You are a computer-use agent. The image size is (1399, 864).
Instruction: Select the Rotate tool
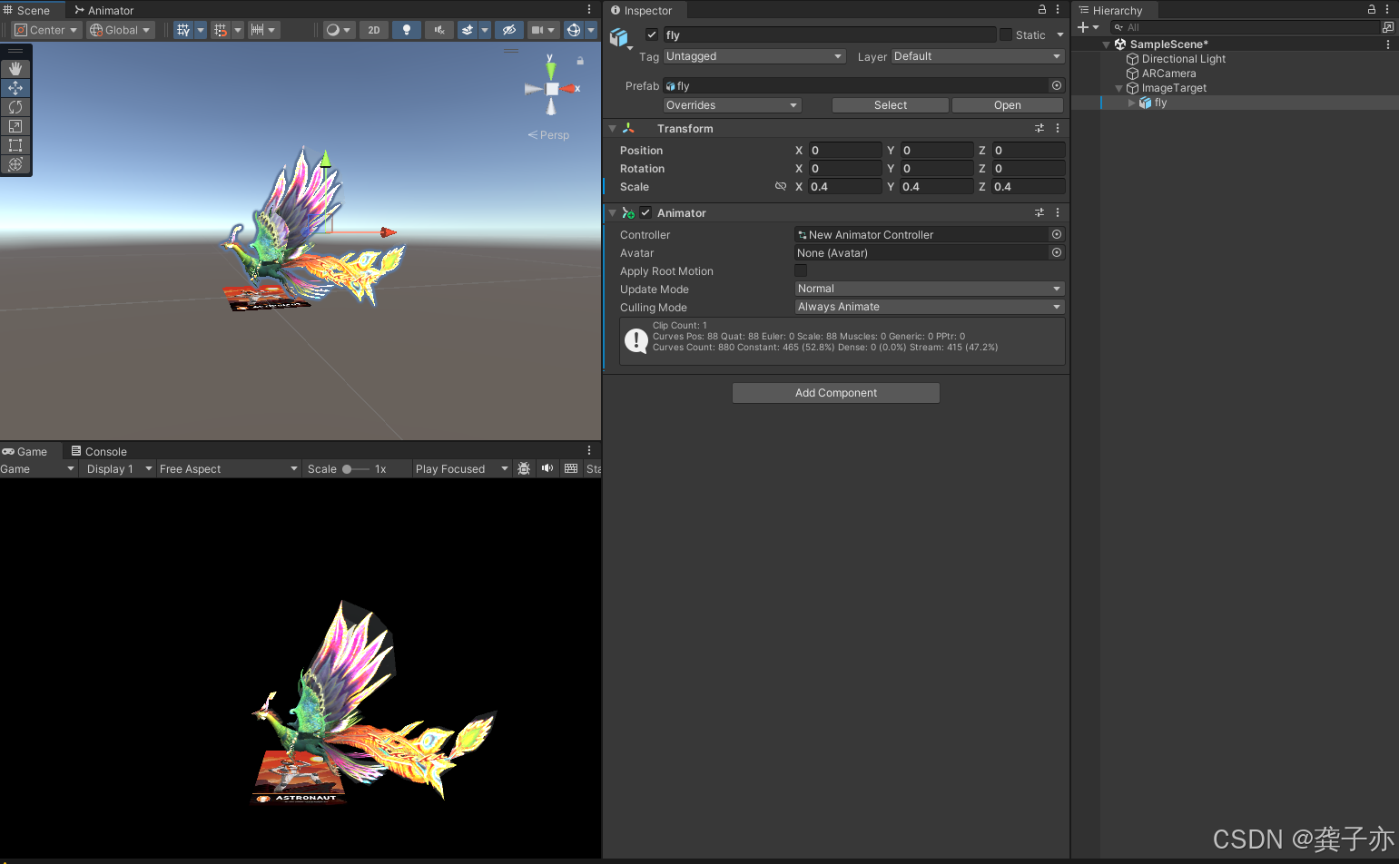15,107
